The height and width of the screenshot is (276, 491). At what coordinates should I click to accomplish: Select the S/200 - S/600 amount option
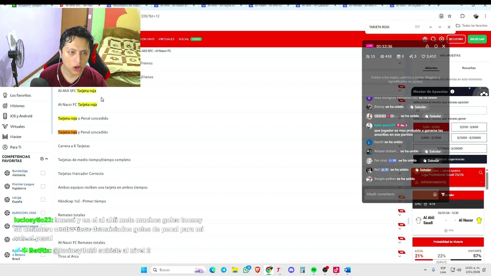pos(469,127)
